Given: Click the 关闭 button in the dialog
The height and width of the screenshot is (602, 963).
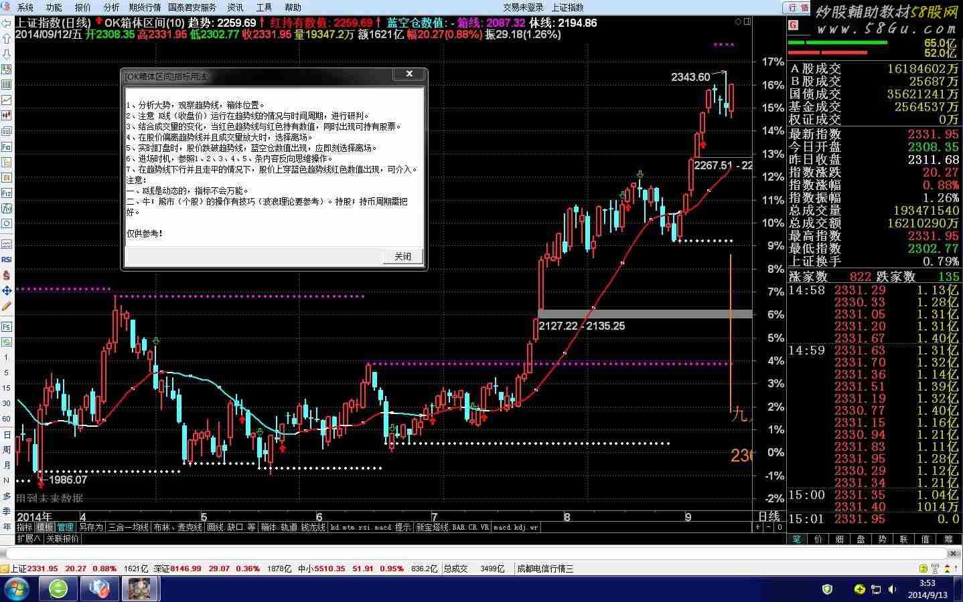Looking at the screenshot, I should [402, 256].
